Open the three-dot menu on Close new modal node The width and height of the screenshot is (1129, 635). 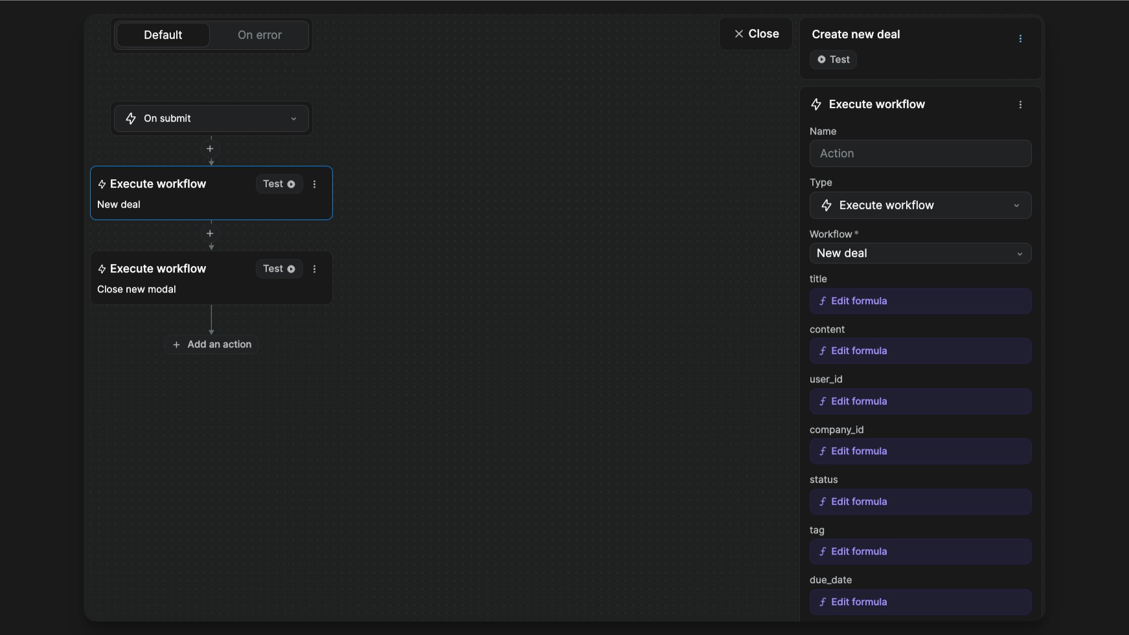coord(315,269)
